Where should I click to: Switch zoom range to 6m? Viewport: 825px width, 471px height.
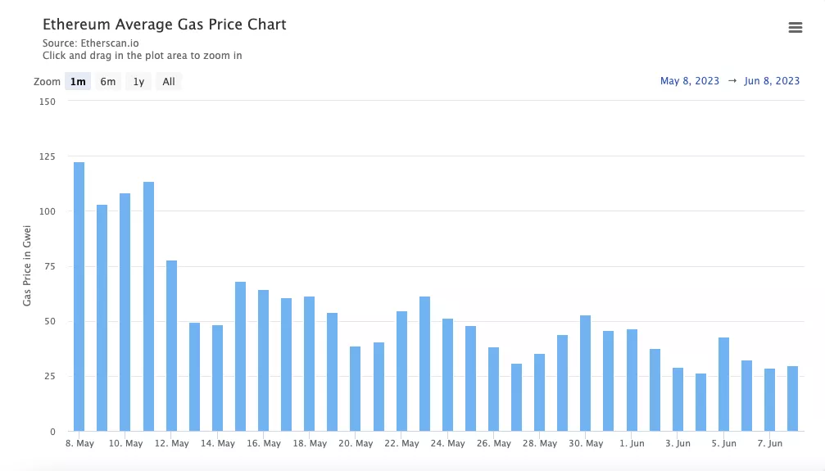108,81
